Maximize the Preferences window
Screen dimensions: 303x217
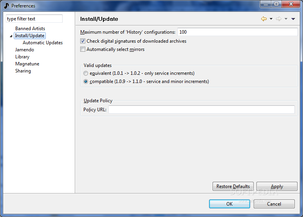click(x=276, y=4)
